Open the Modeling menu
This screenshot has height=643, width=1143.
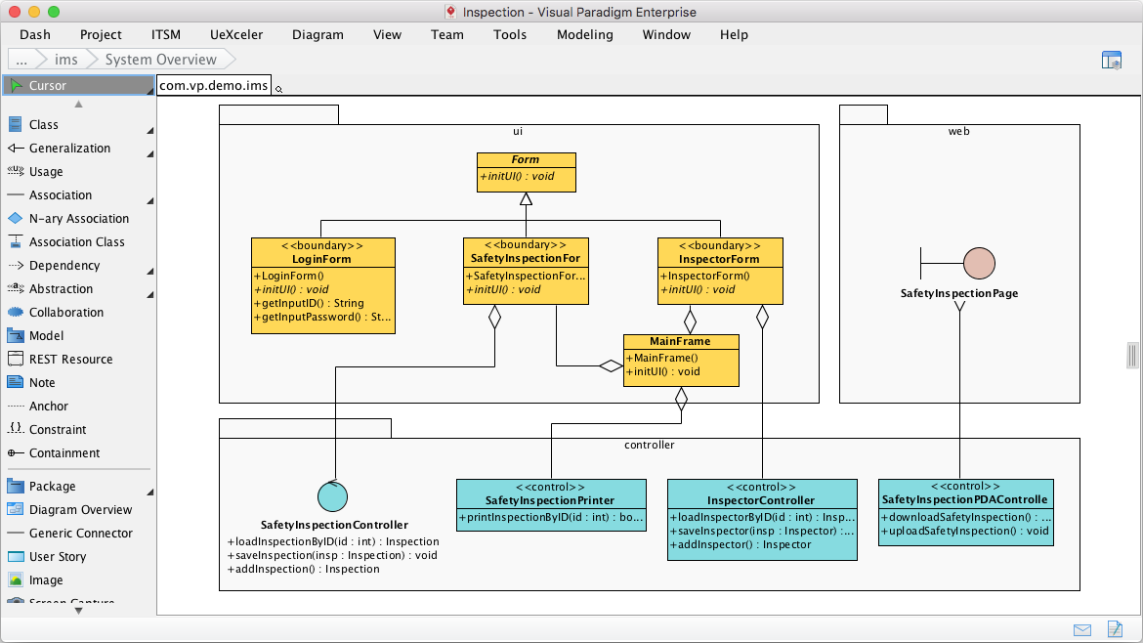(584, 34)
